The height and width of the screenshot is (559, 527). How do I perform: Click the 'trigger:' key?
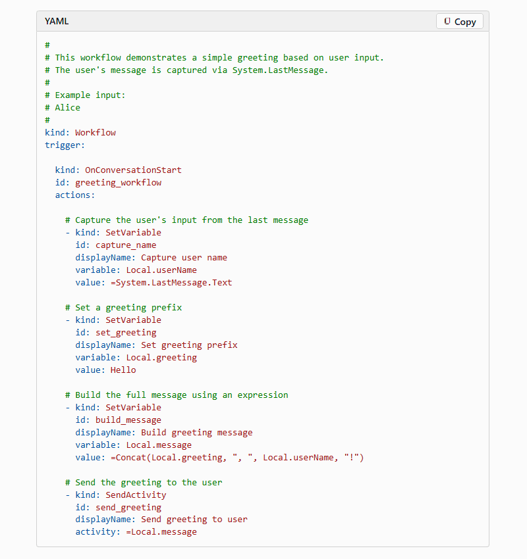tap(65, 145)
